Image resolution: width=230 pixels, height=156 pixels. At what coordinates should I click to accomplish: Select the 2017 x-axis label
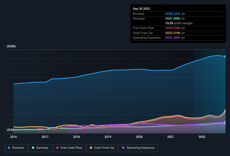[x=45, y=137]
